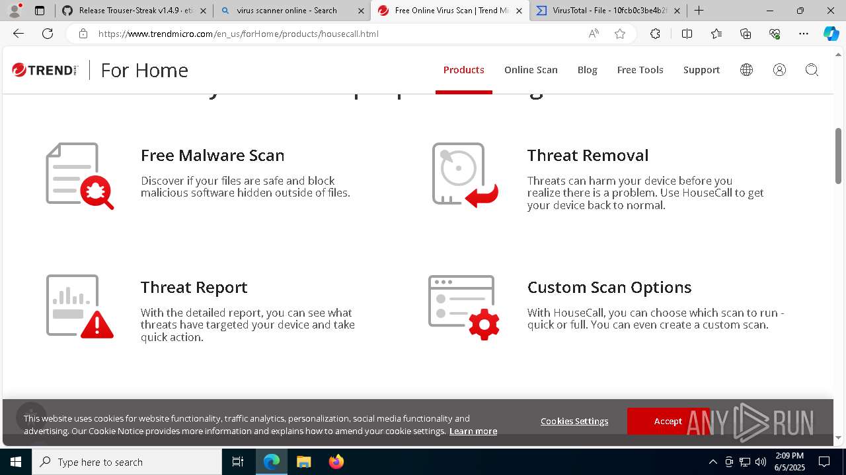The width and height of the screenshot is (846, 475).
Task: Open the notification center icon
Action: point(824,462)
